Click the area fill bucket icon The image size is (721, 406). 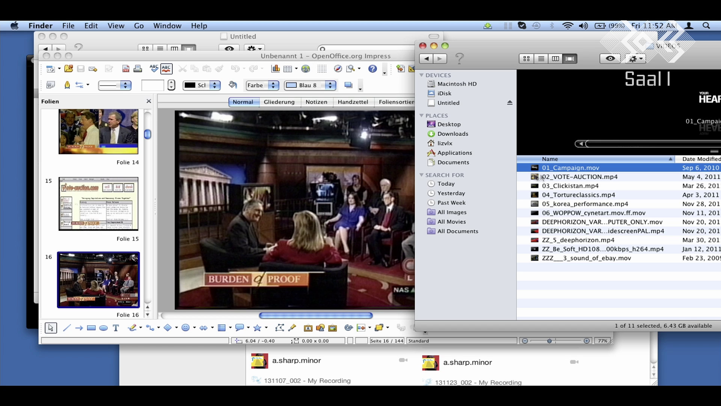(233, 85)
